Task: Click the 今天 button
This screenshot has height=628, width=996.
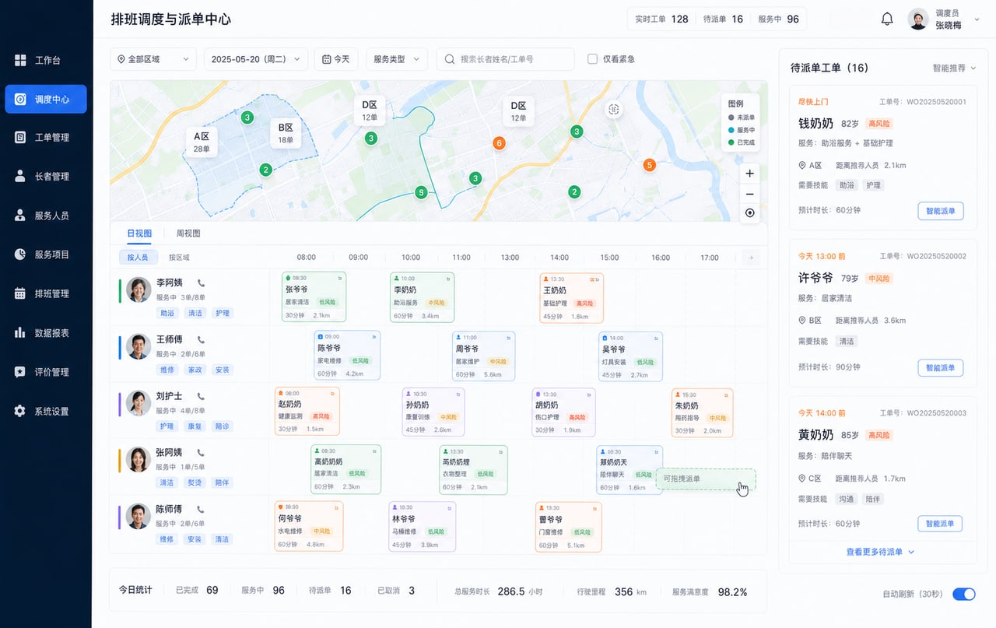Action: click(x=336, y=59)
